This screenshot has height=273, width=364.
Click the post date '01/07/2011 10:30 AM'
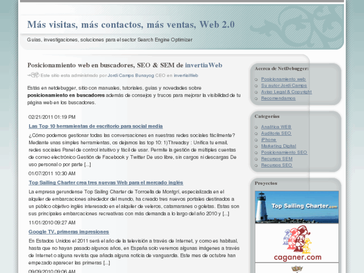pyautogui.click(x=52, y=173)
